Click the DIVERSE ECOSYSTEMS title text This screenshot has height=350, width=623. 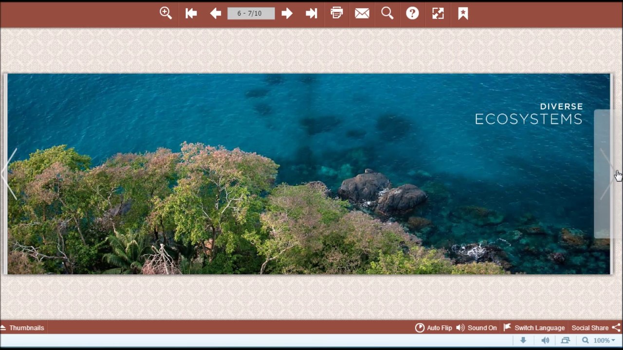529,114
